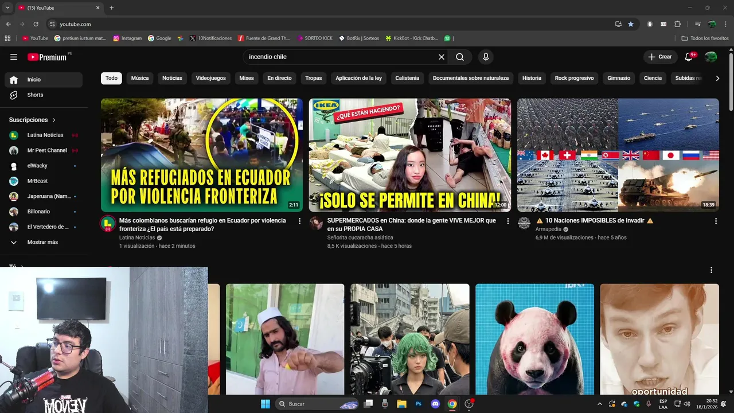This screenshot has width=734, height=413.
Task: Go back with the browser back arrow
Action: tap(8, 24)
